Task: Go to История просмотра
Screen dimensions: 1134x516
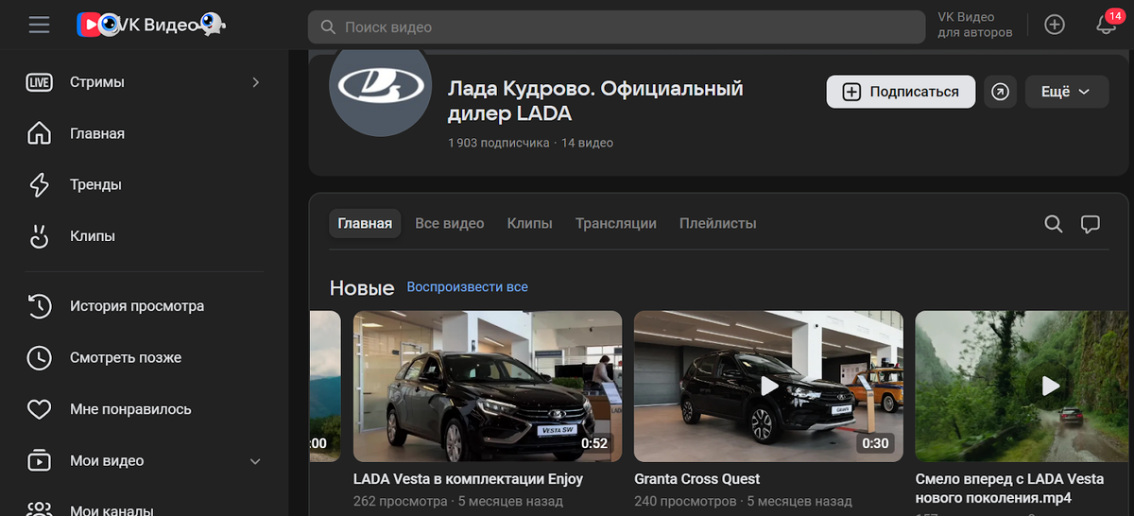Action: pyautogui.click(x=136, y=306)
